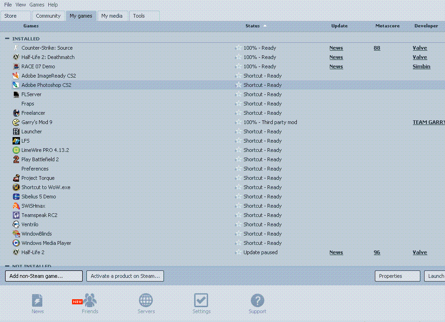Click the Project Torque icon
This screenshot has width=445, height=322.
(x=16, y=178)
